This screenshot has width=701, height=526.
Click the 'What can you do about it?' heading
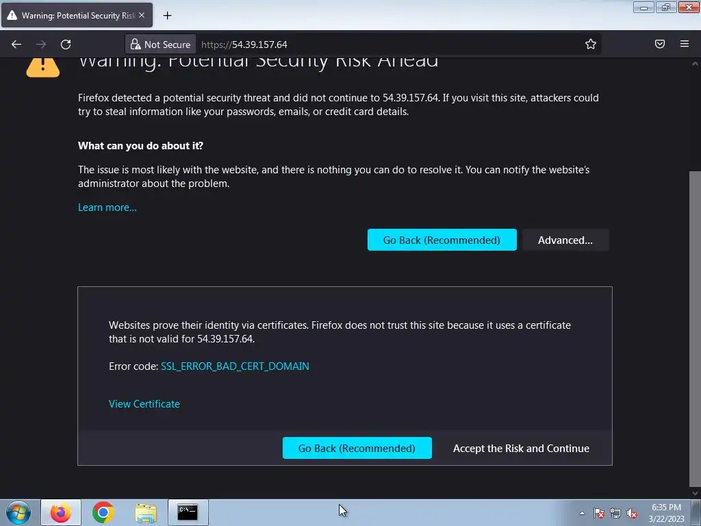click(x=140, y=146)
